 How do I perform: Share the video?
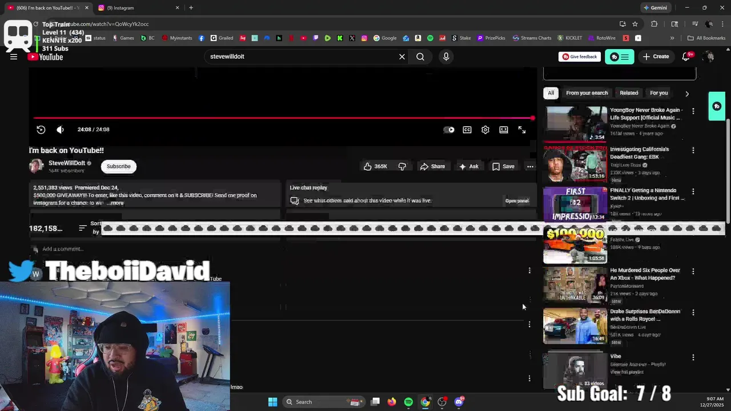432,166
